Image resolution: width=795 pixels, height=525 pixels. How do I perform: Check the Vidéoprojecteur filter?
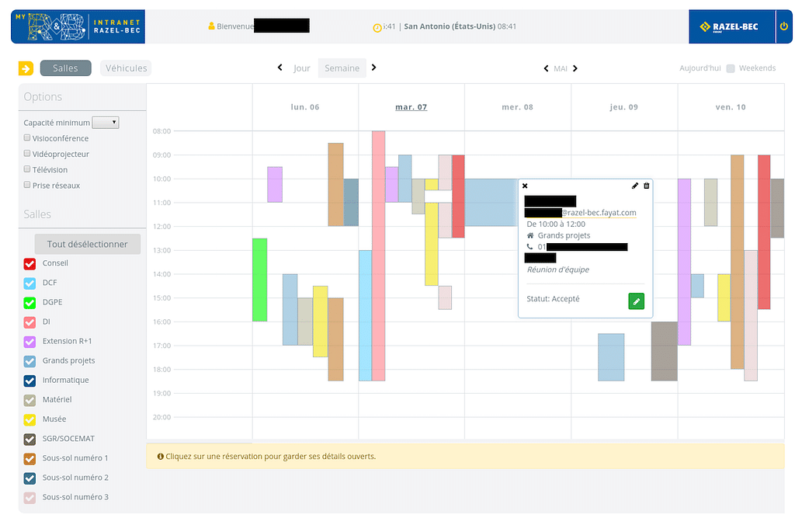tap(27, 154)
